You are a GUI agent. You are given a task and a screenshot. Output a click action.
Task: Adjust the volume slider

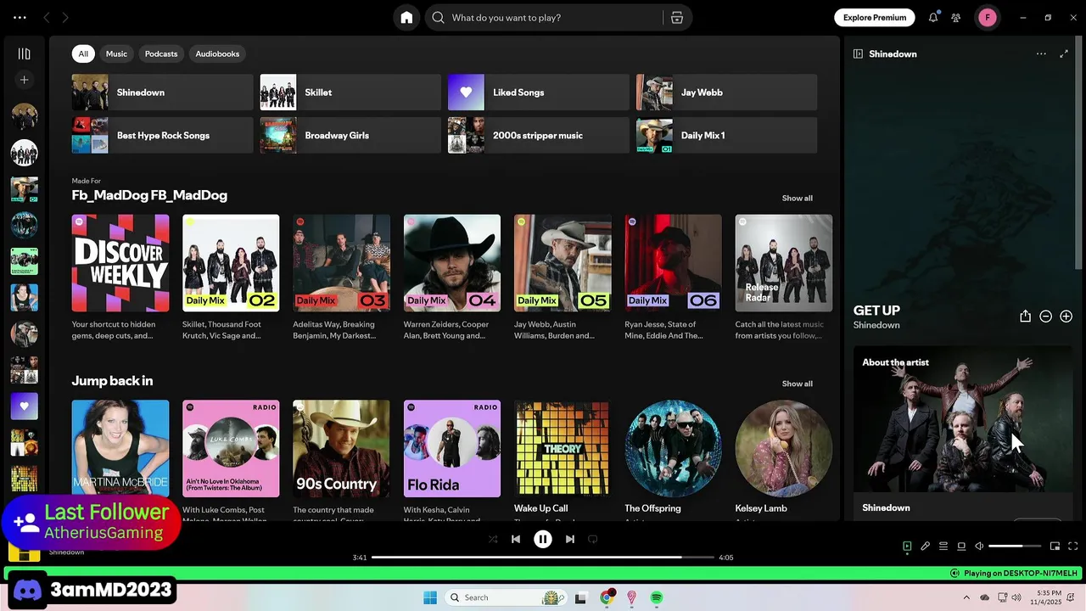click(x=1015, y=547)
